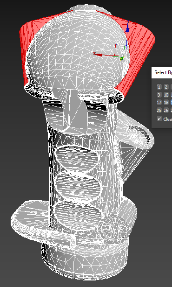This screenshot has height=287, width=172.
Task: Click smoothing group button 9
Action: coord(159,95)
